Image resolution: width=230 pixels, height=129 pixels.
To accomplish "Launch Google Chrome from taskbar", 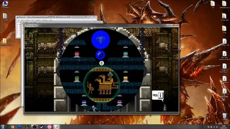I will click(x=12, y=127).
